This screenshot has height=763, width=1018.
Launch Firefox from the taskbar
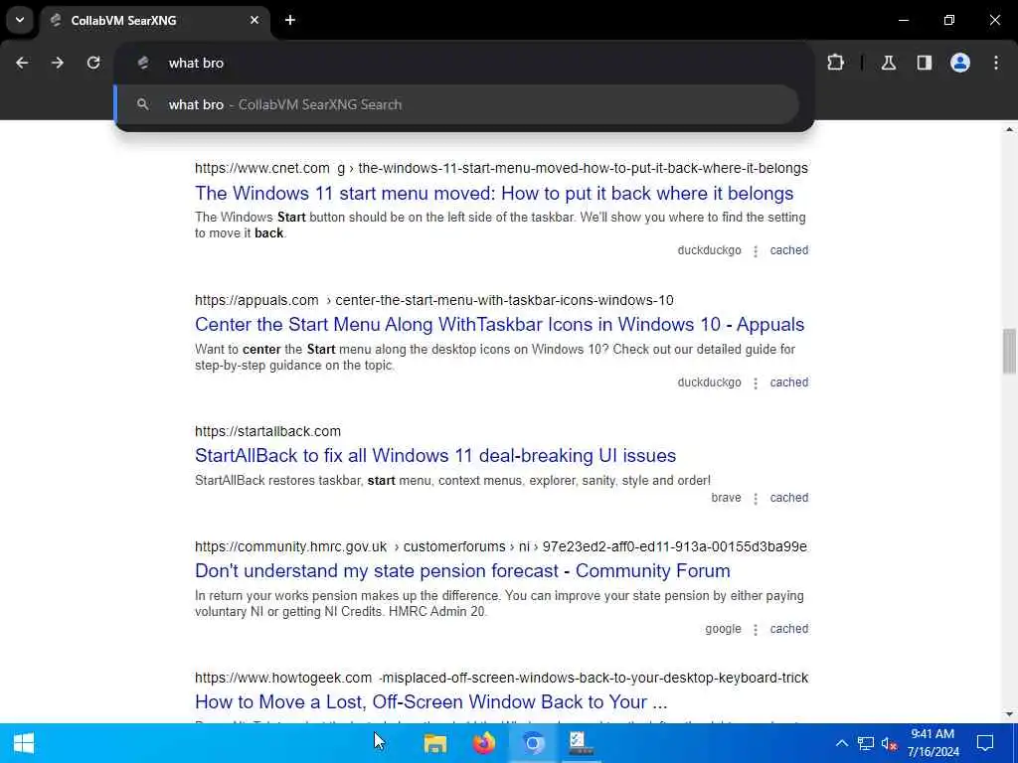click(x=484, y=743)
